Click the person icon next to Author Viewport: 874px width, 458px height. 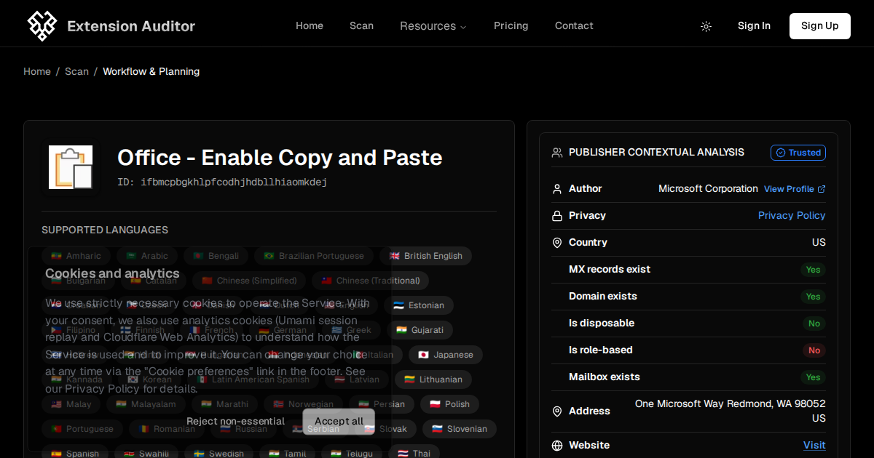pos(557,189)
